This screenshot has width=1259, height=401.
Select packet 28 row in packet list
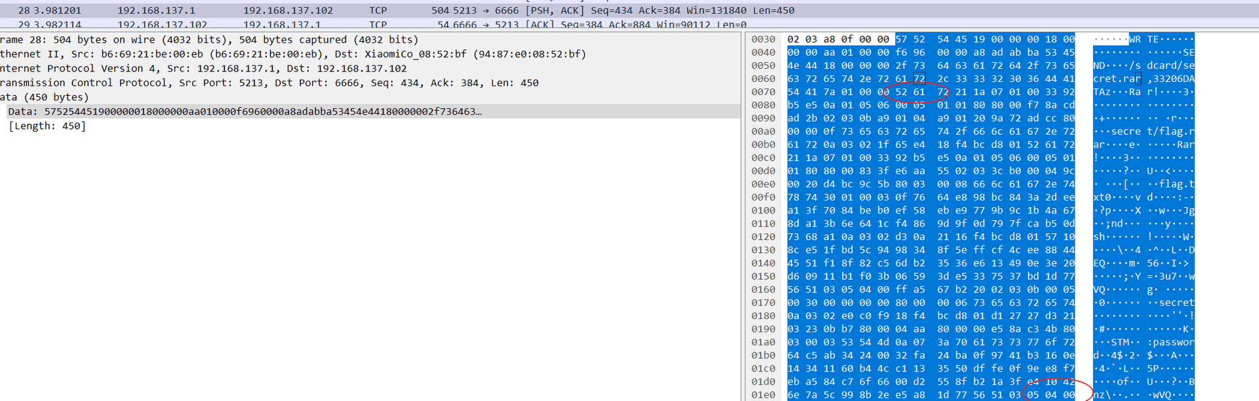629,10
